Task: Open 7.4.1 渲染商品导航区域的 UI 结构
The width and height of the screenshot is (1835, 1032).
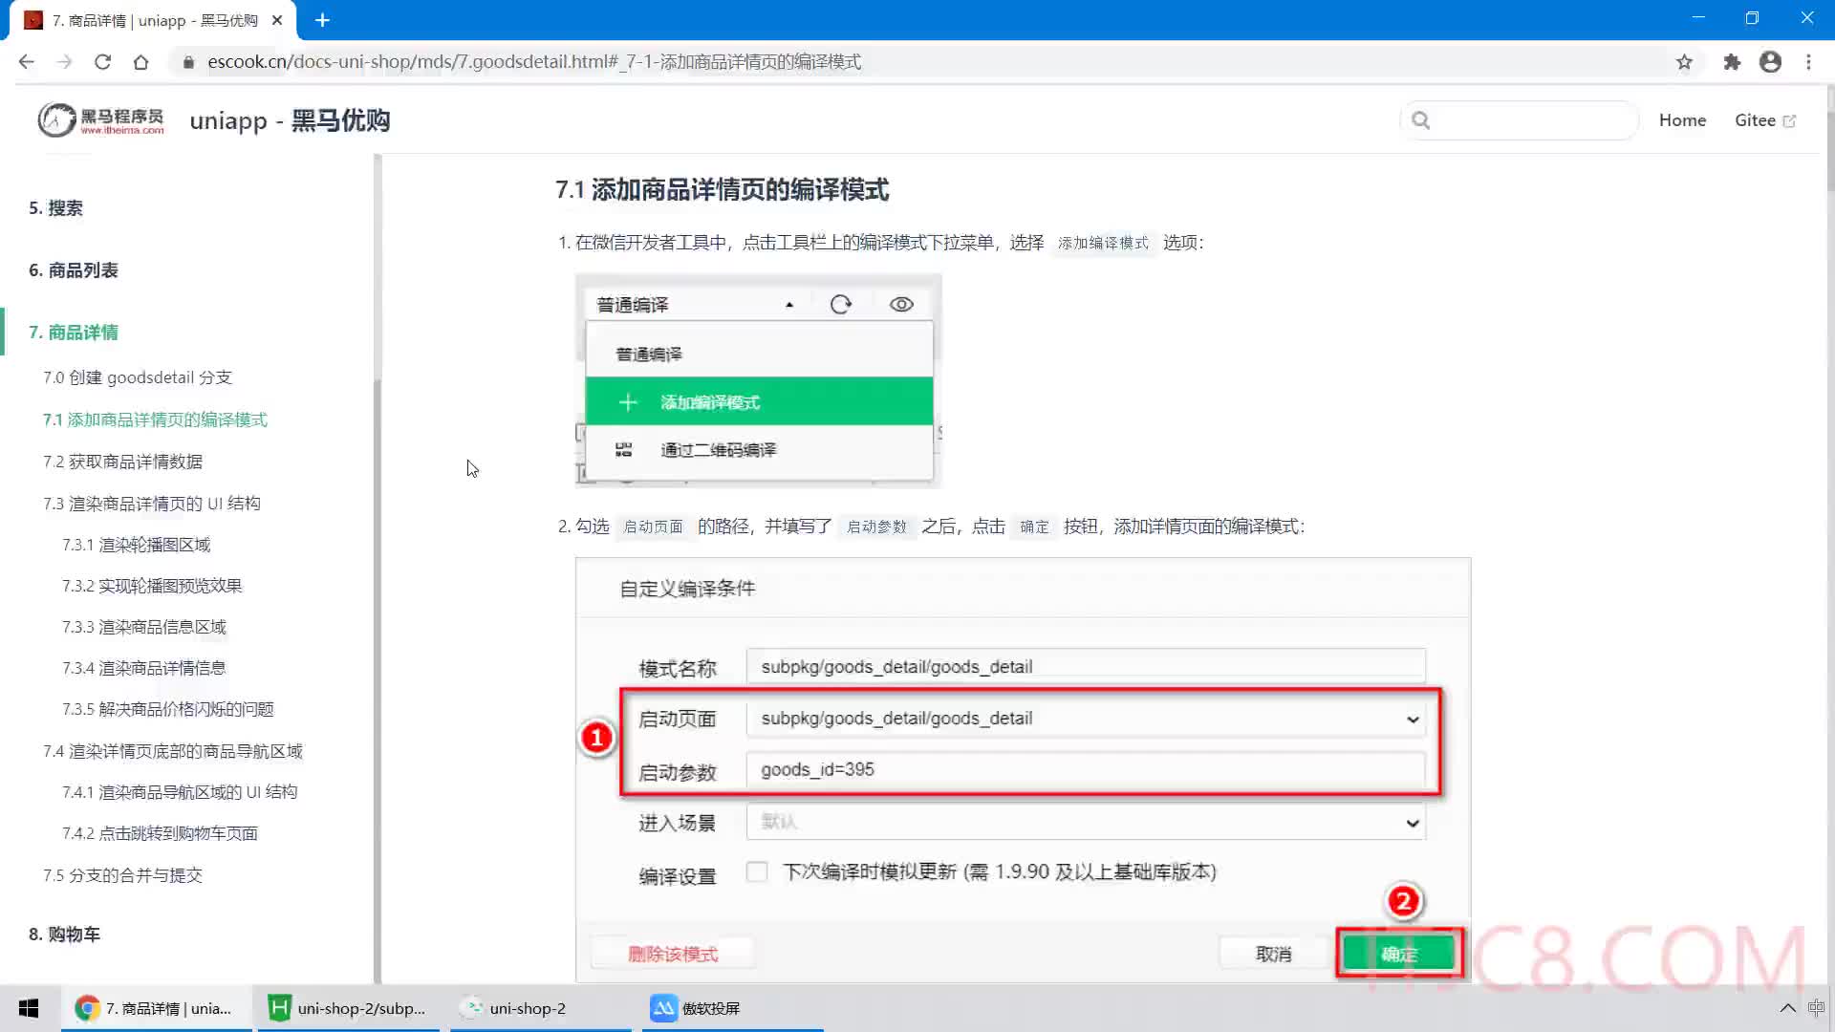Action: tap(180, 792)
